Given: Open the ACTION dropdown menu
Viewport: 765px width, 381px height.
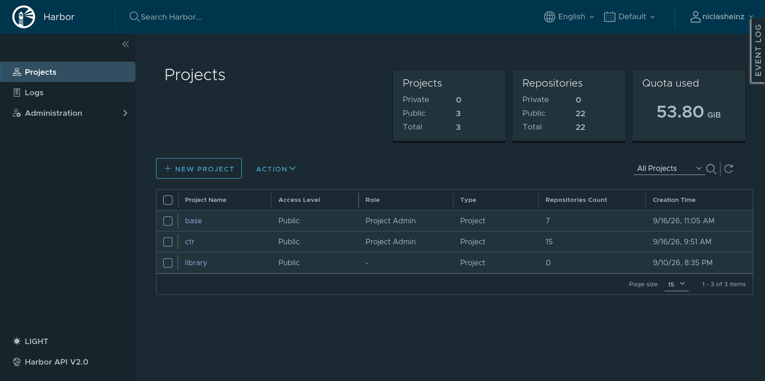Looking at the screenshot, I should [276, 169].
